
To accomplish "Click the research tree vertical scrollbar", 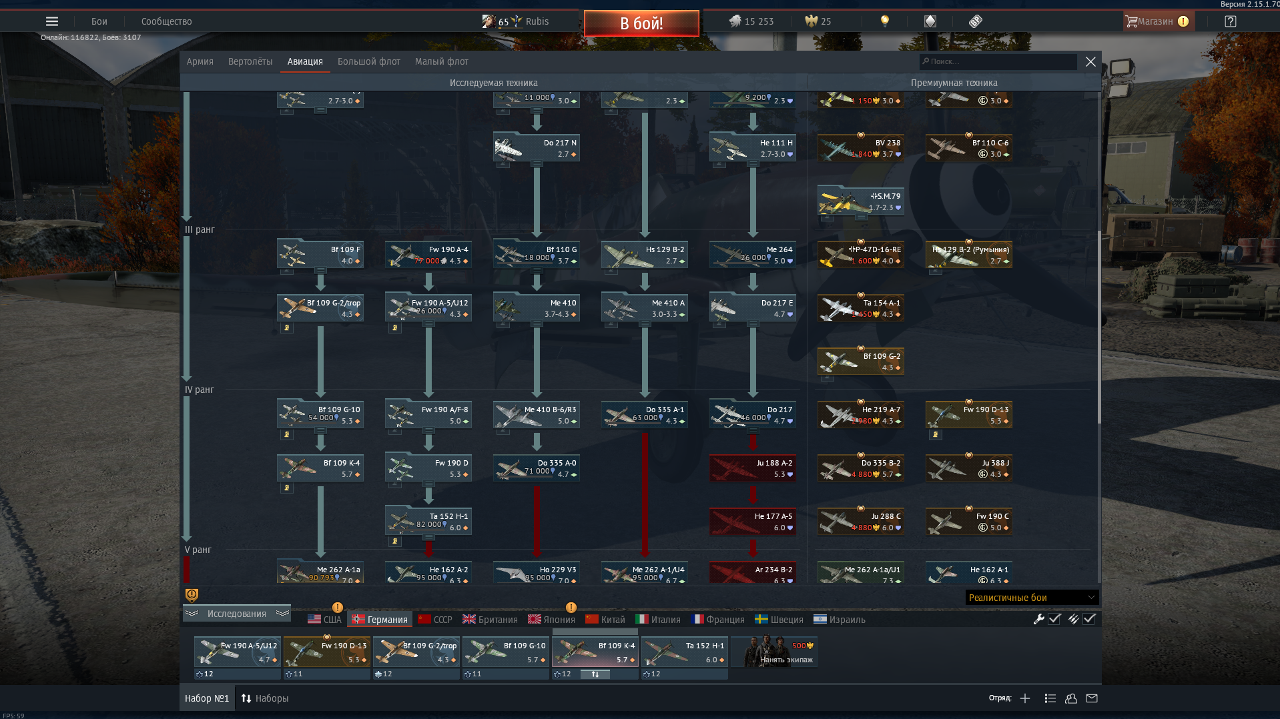I will pos(1099,327).
